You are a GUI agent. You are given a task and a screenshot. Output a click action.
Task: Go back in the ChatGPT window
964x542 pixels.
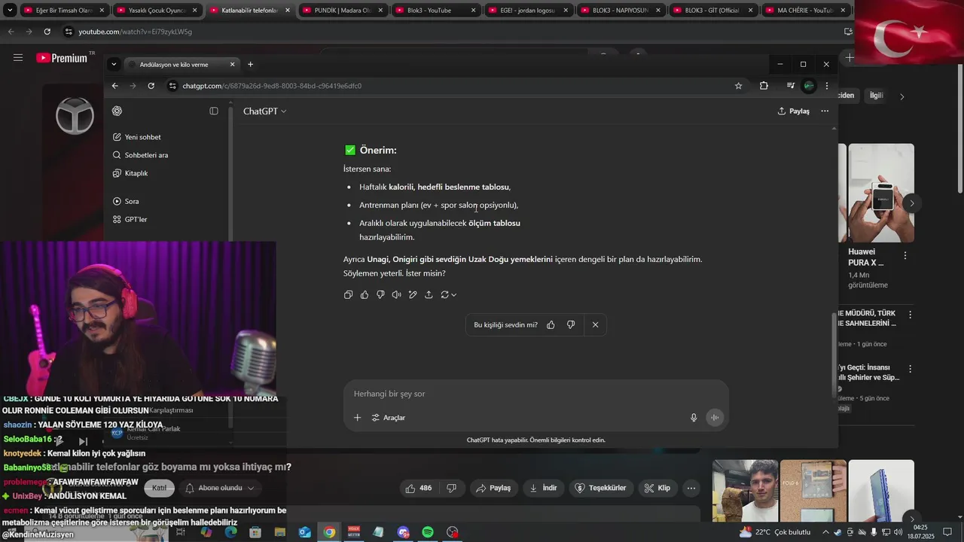point(115,86)
